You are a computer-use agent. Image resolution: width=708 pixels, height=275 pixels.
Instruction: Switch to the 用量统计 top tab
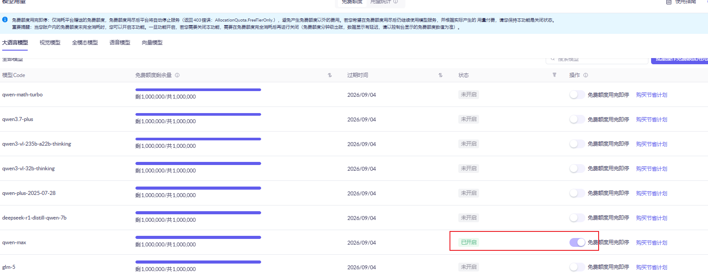pos(381,2)
